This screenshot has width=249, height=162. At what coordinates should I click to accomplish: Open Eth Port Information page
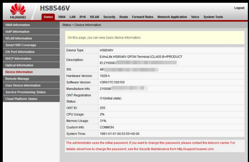click(x=31, y=52)
